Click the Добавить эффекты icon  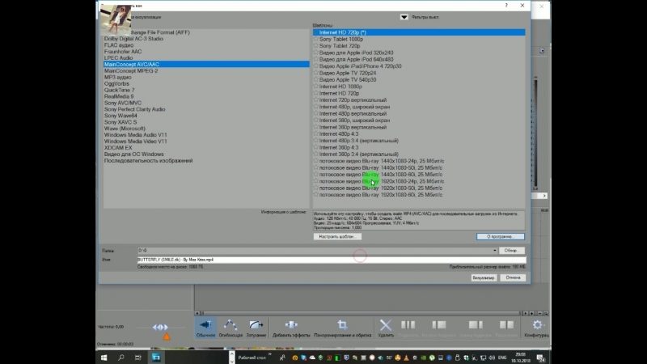pyautogui.click(x=292, y=325)
